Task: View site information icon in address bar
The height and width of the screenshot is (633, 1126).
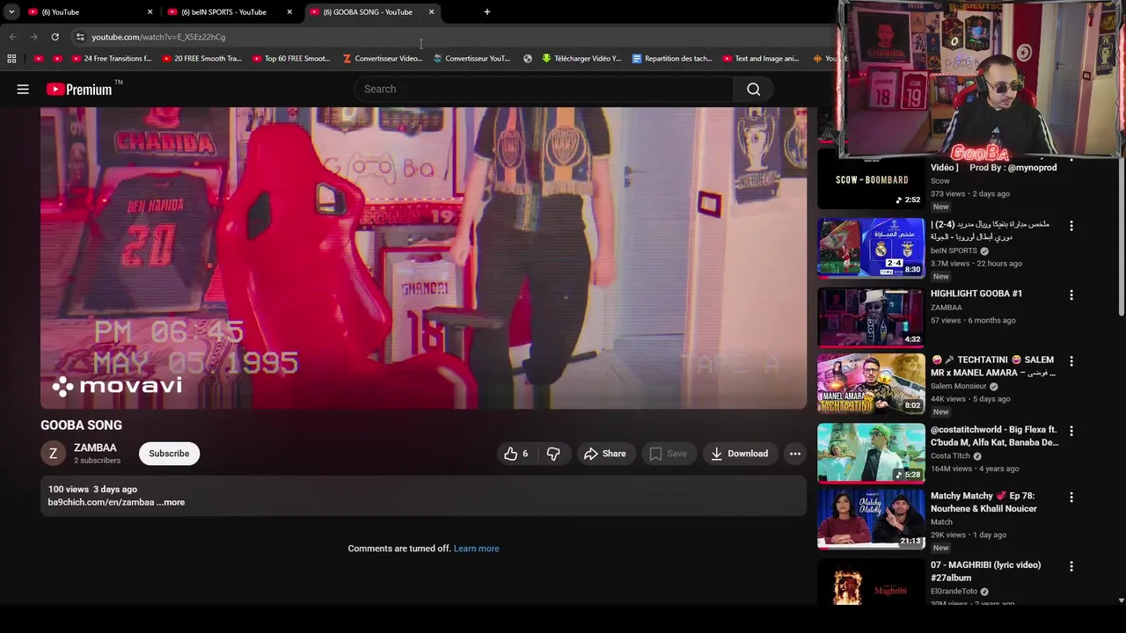Action: (x=80, y=37)
